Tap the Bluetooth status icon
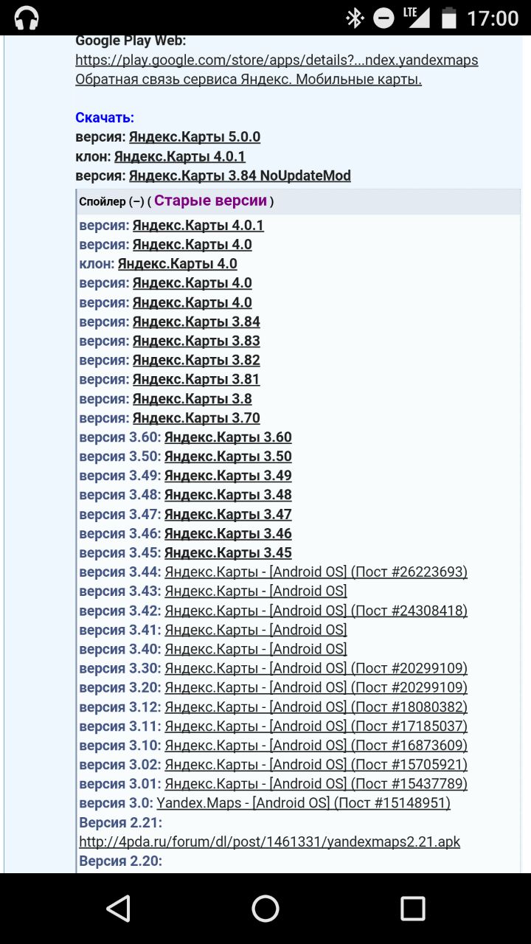The image size is (531, 944). coord(355,18)
